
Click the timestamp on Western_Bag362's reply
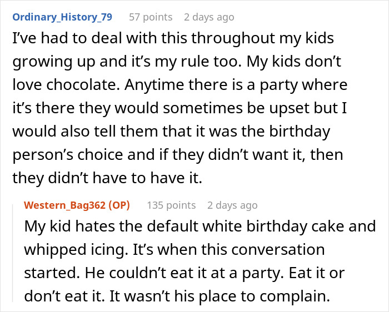(x=232, y=205)
